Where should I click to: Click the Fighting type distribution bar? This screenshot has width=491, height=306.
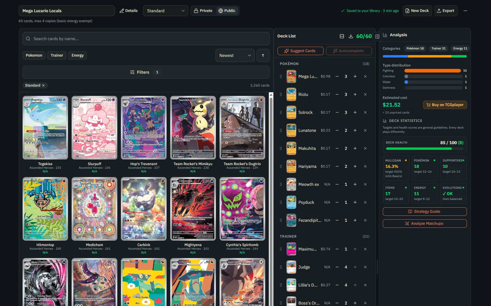coord(433,71)
